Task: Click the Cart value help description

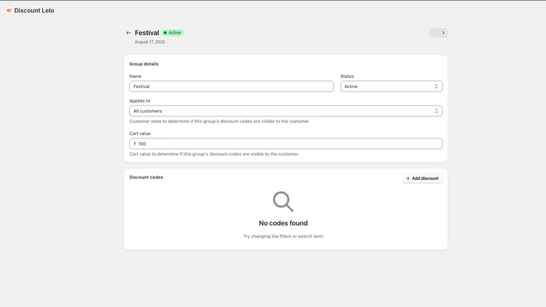Action: pyautogui.click(x=214, y=154)
